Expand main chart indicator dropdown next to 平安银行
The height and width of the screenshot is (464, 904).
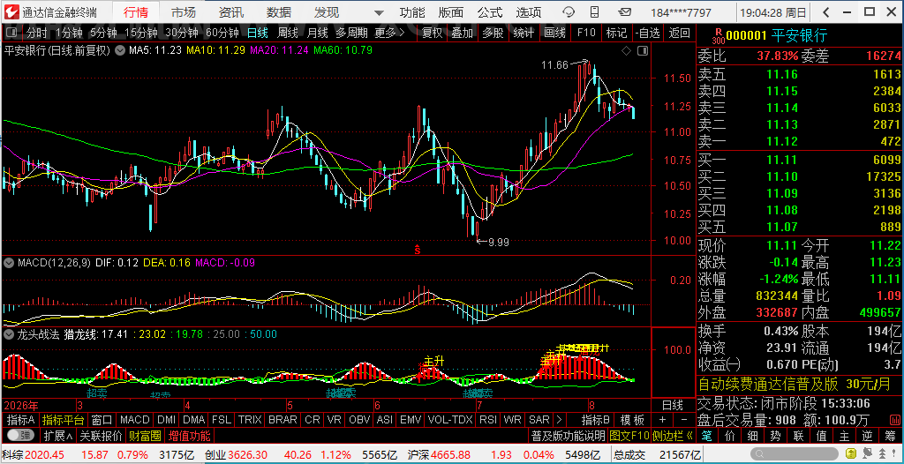[x=120, y=50]
